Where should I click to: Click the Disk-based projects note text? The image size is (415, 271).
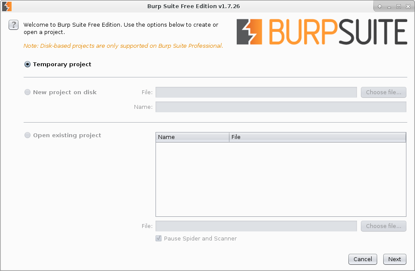pos(123,46)
